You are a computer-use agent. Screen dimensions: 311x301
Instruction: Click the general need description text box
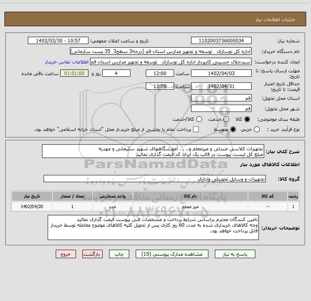coord(153,152)
